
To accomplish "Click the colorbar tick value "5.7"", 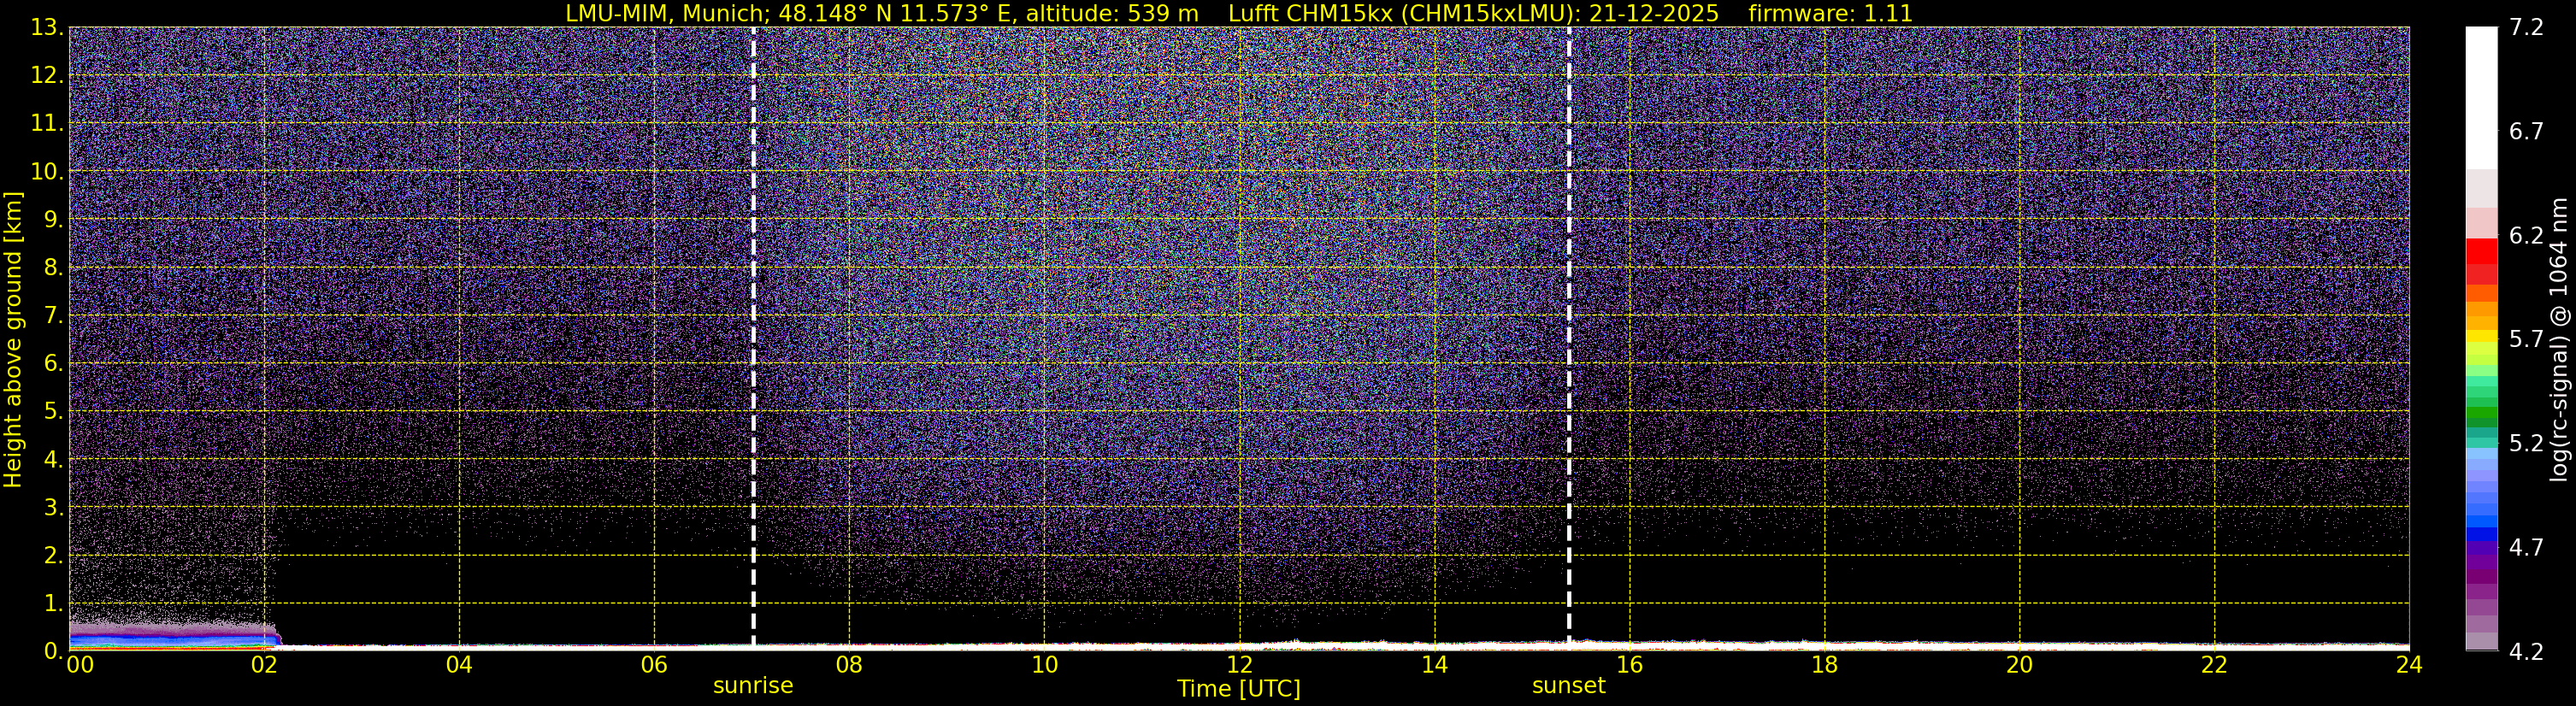I will pyautogui.click(x=2526, y=340).
